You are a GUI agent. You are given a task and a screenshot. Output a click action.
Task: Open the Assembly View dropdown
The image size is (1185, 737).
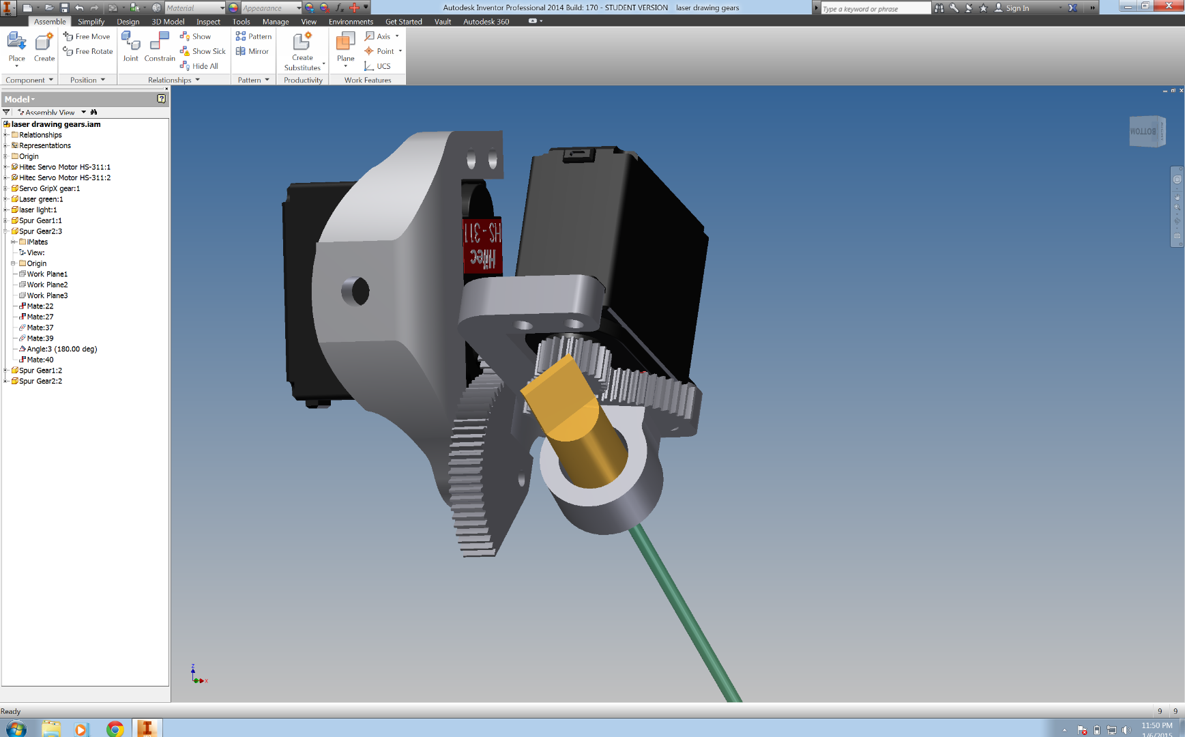pos(84,112)
